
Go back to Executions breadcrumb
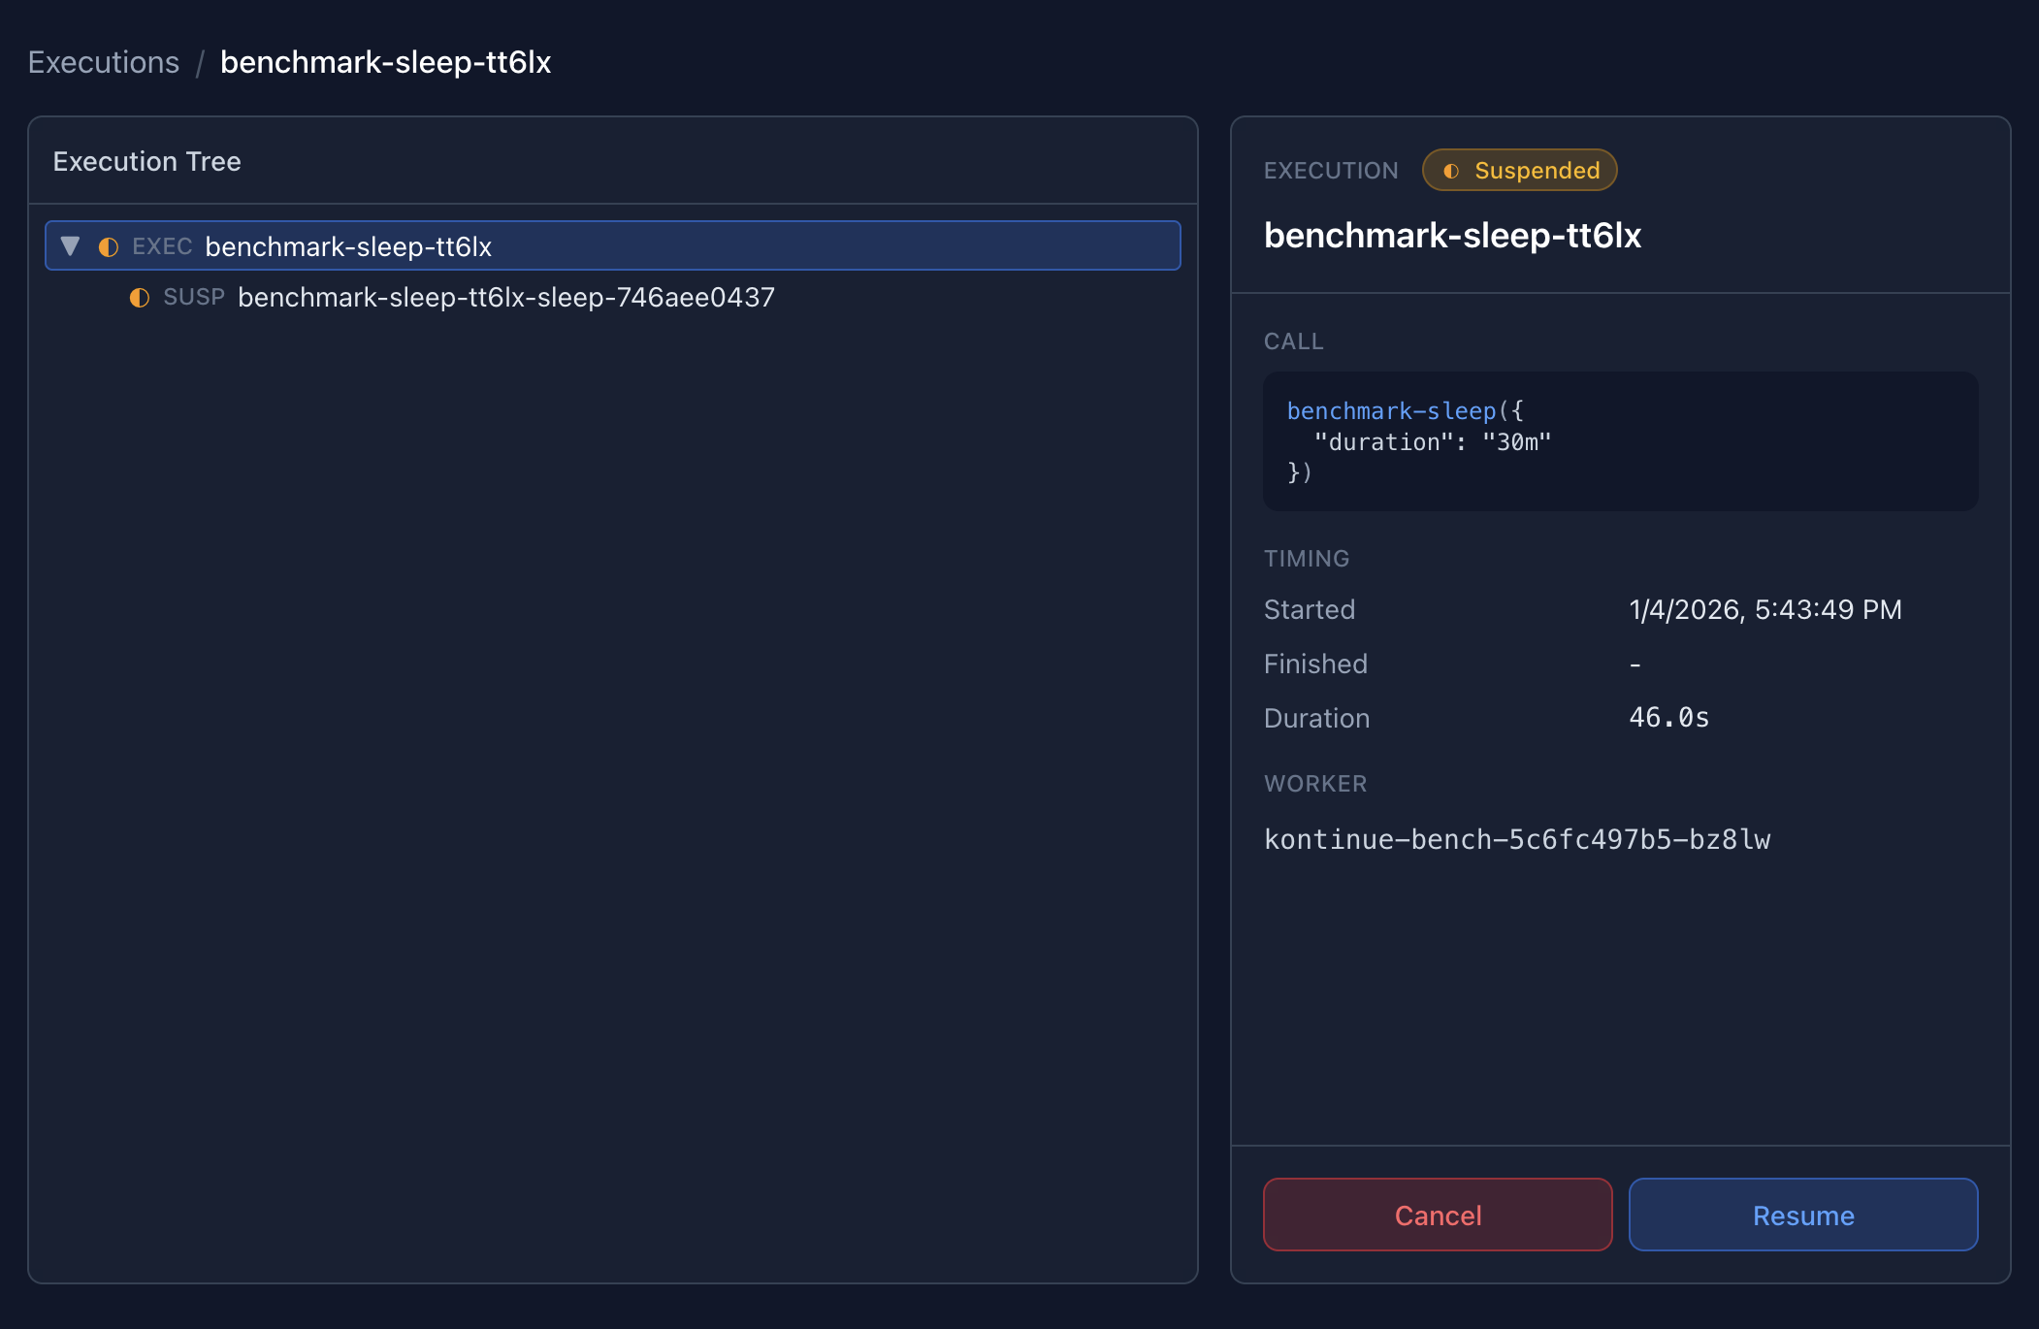point(104,62)
